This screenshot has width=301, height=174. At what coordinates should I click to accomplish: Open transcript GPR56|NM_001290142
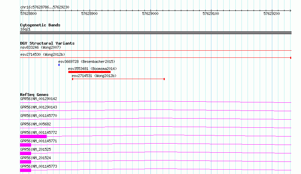click(x=39, y=99)
